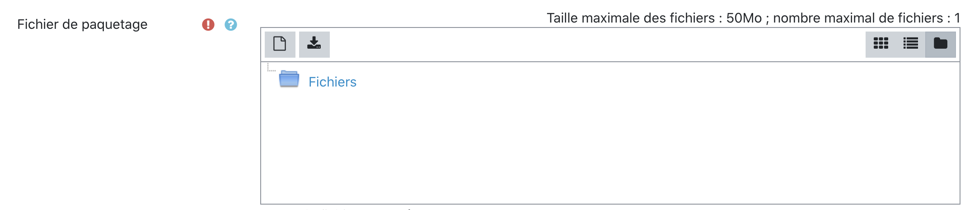Click the blank row space right of Fichiers
965x210 pixels.
coord(632,82)
